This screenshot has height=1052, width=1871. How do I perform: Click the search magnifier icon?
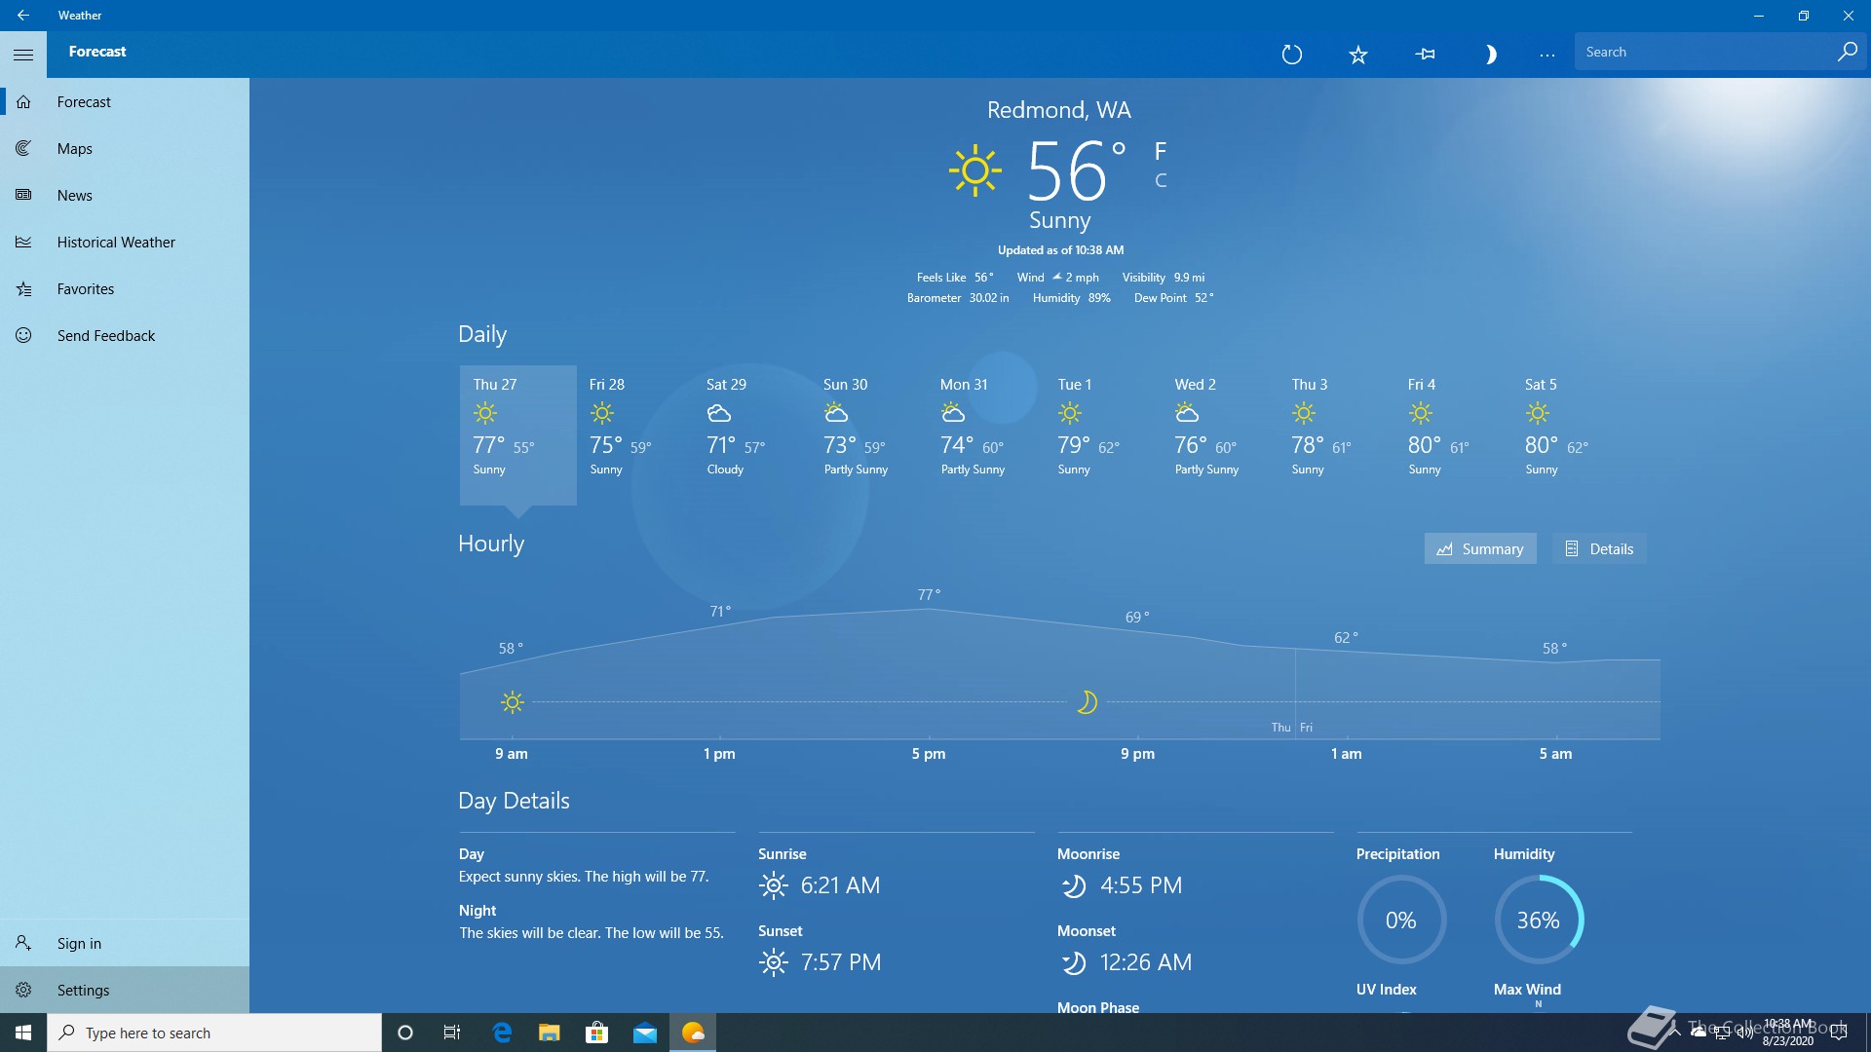(x=1847, y=53)
